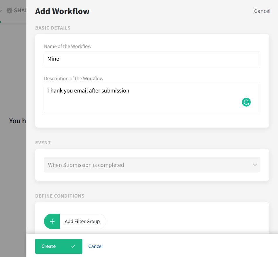Click the Add Filter Group label
The height and width of the screenshot is (257, 278).
pos(82,221)
